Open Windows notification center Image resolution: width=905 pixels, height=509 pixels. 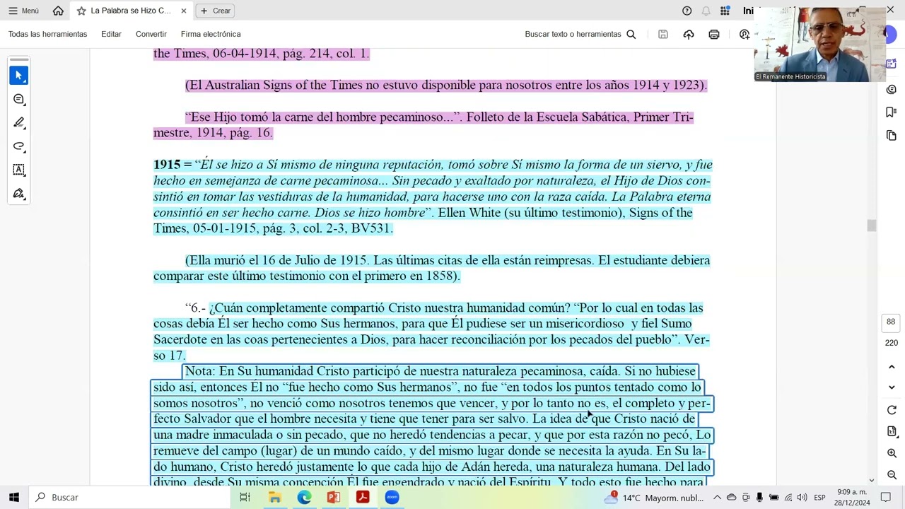tap(886, 498)
